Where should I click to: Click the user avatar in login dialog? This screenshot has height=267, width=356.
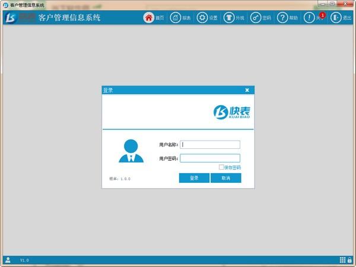[x=131, y=151]
